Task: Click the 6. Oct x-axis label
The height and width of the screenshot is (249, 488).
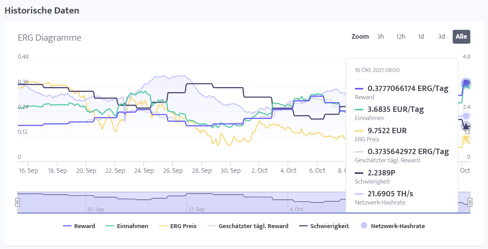Action: [317, 170]
